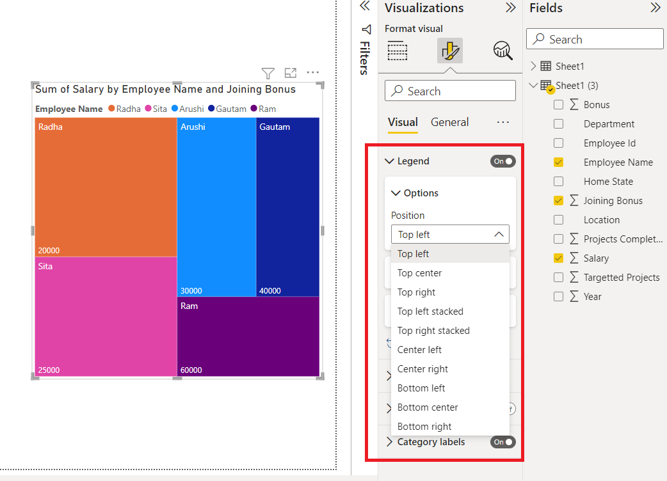Choose Top center legend position

450,272
